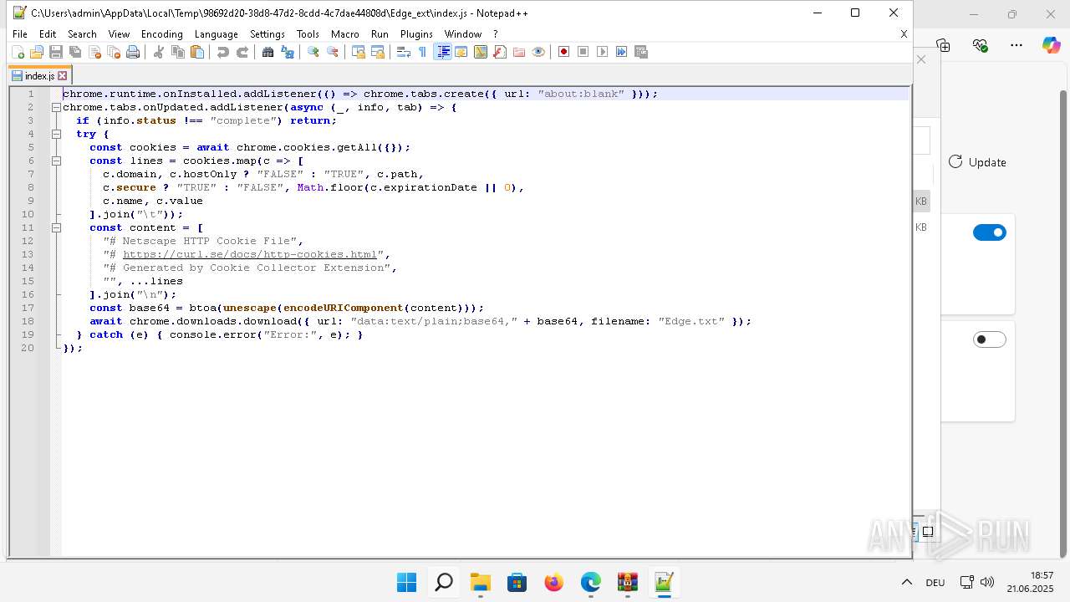Click the Update button in Edge window

coord(977,162)
